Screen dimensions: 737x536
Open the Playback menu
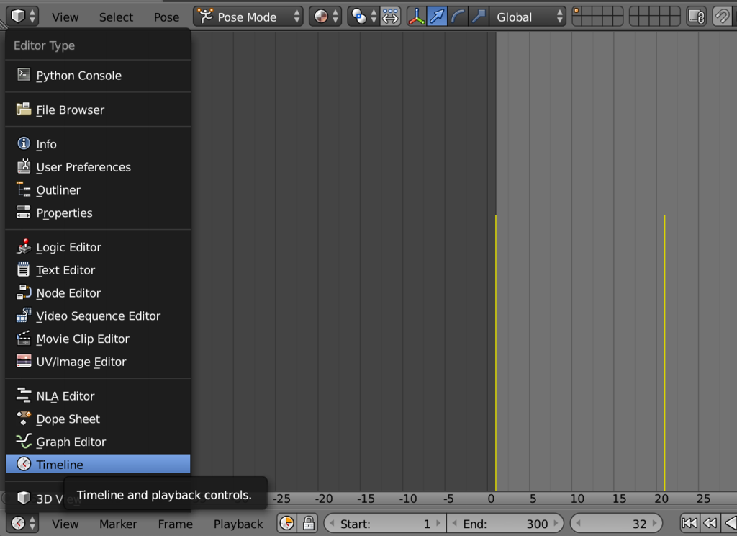coord(238,524)
